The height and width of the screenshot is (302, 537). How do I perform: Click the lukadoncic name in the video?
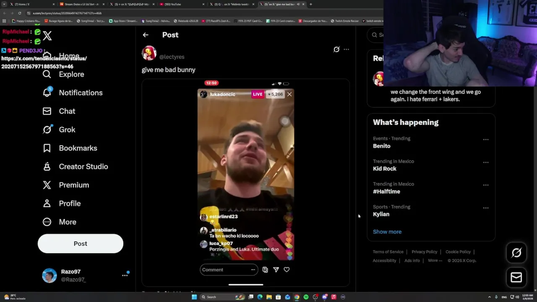(222, 94)
